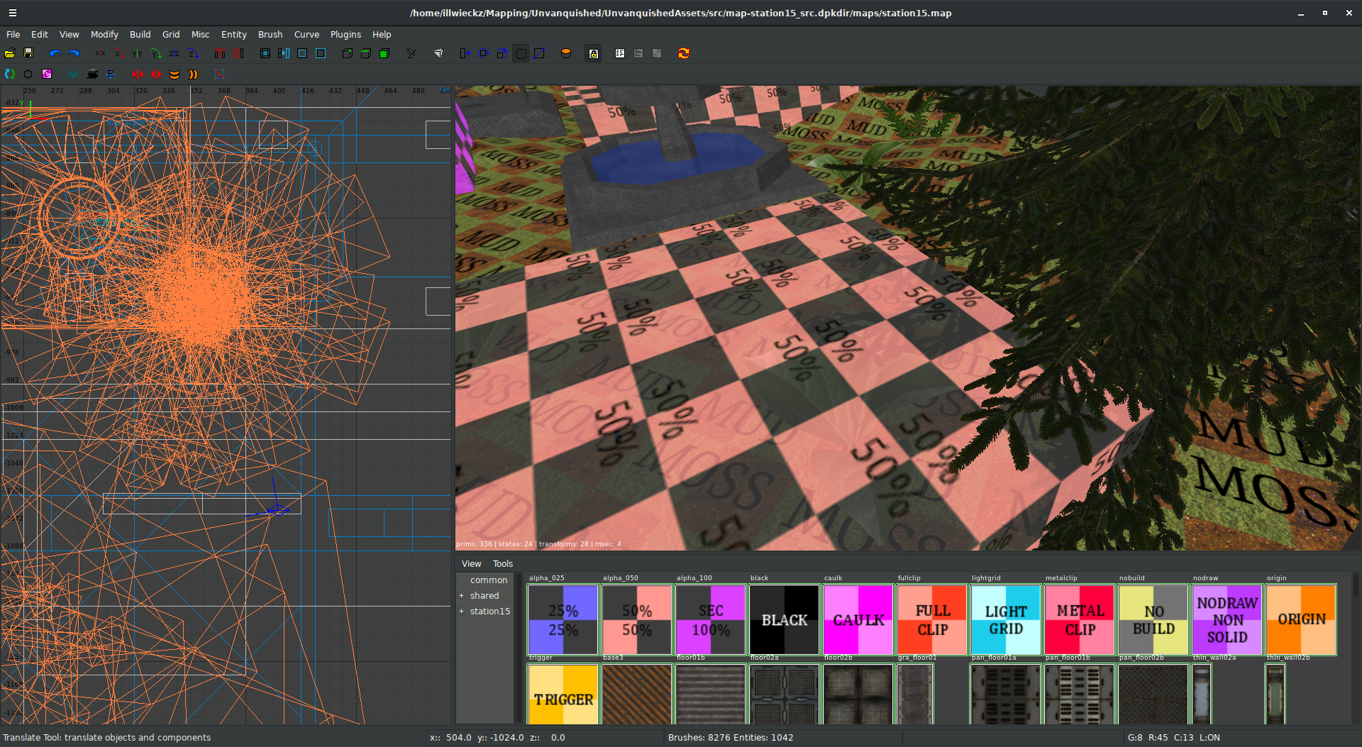Screen dimensions: 1362x747
Task: Open the window menu hamburger icon
Action: [13, 13]
